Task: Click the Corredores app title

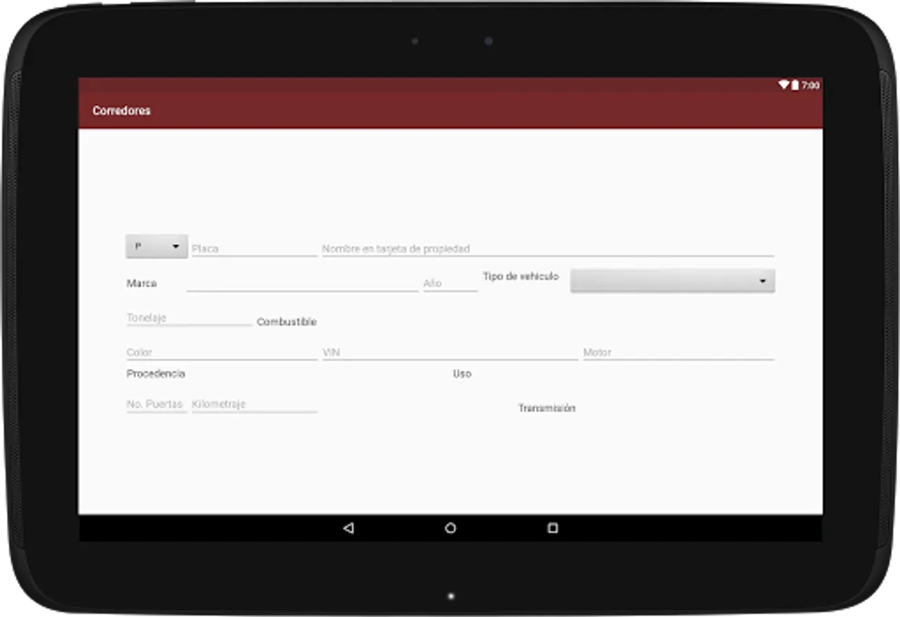Action: (122, 110)
